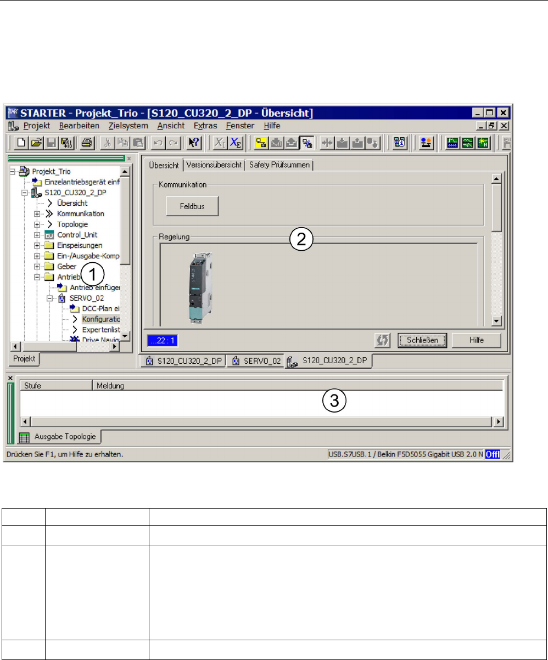Click the Paste clipboard icon
Viewport: 548px width, 660px height.
137,143
